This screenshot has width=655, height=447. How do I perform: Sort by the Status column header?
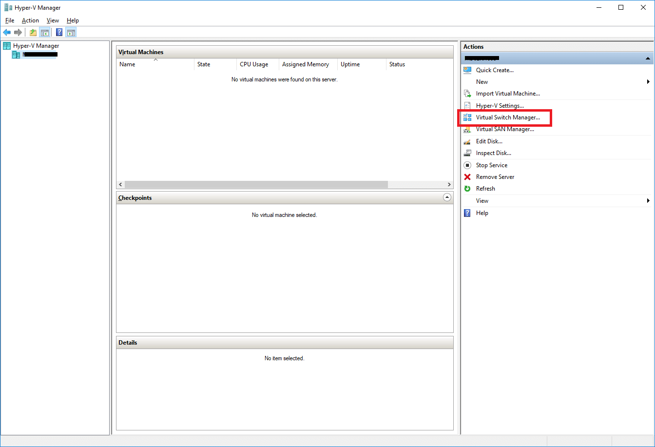tap(419, 64)
